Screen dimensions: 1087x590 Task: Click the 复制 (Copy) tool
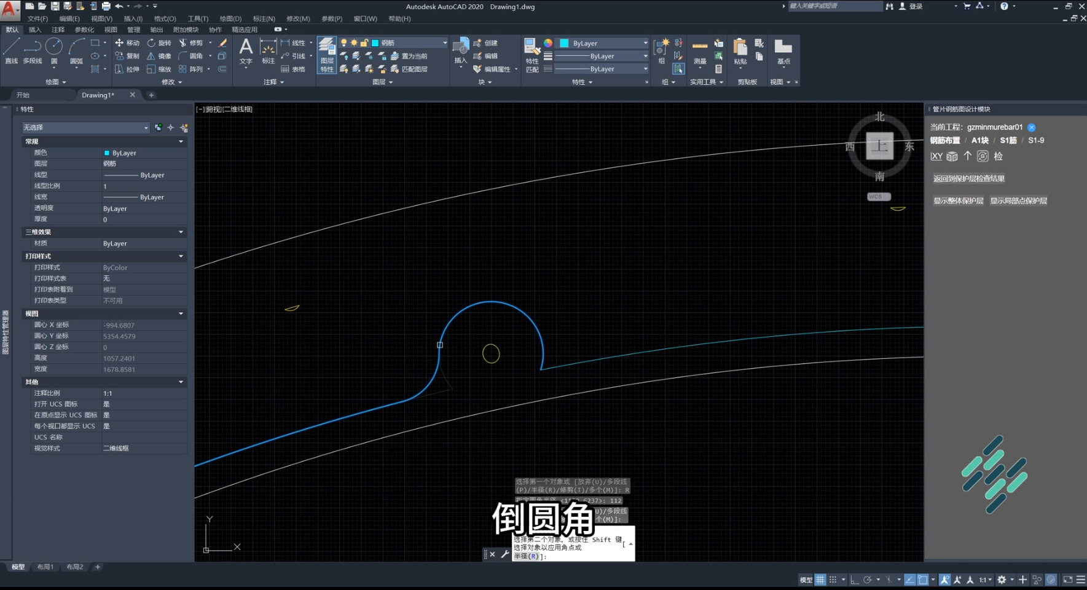127,56
